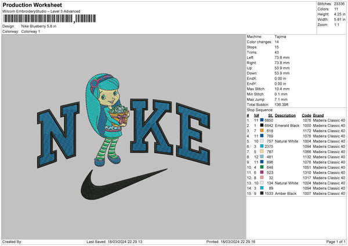Click the blue swatch in stop row 1

[262, 120]
